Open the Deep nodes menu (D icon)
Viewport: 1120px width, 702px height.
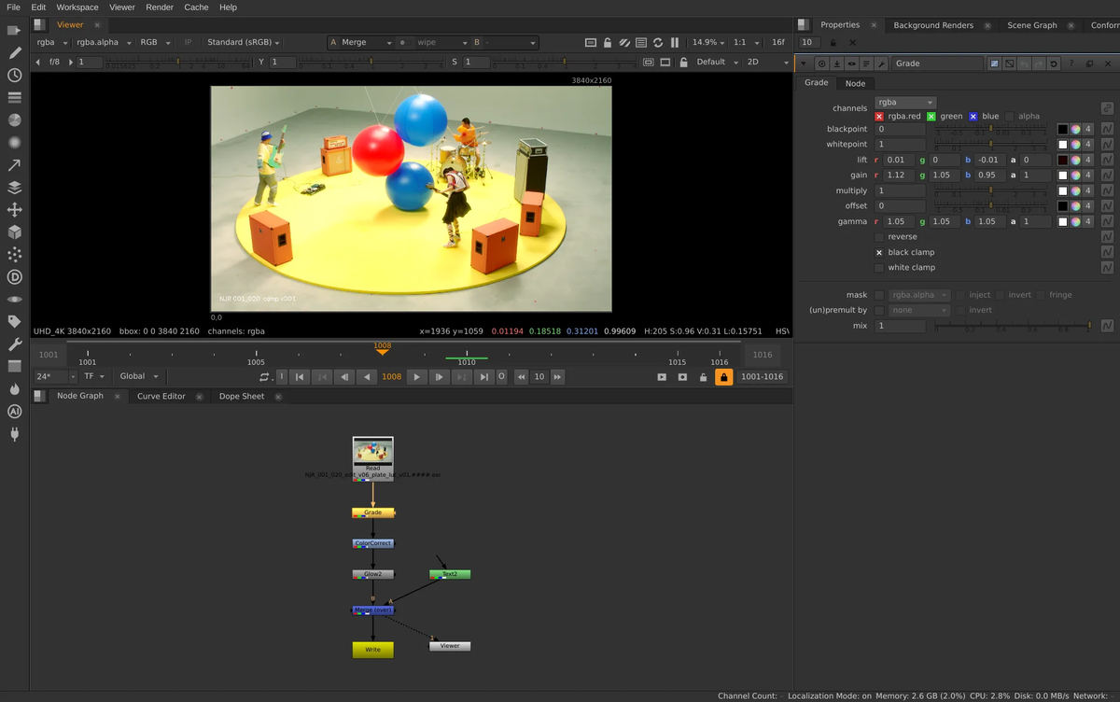[x=14, y=277]
